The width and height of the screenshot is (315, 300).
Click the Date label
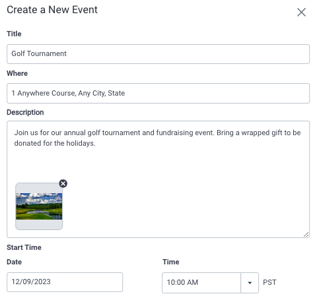[15, 262]
